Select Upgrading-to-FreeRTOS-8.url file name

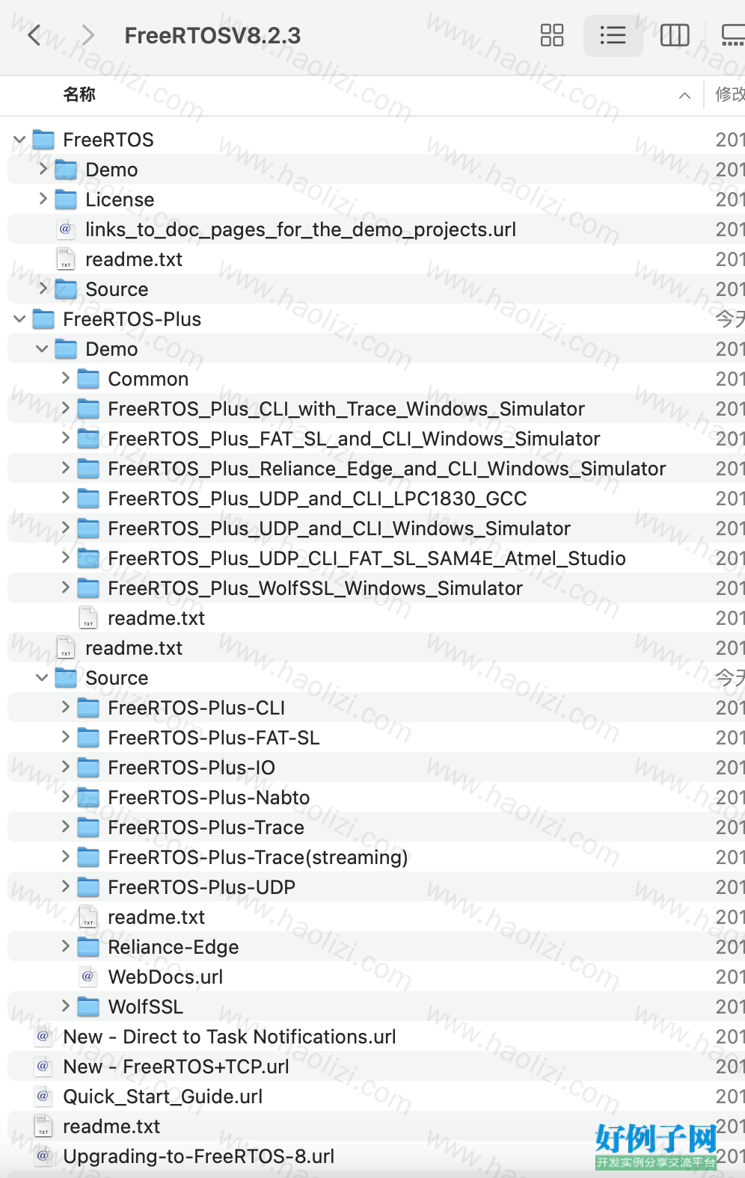pyautogui.click(x=198, y=1156)
